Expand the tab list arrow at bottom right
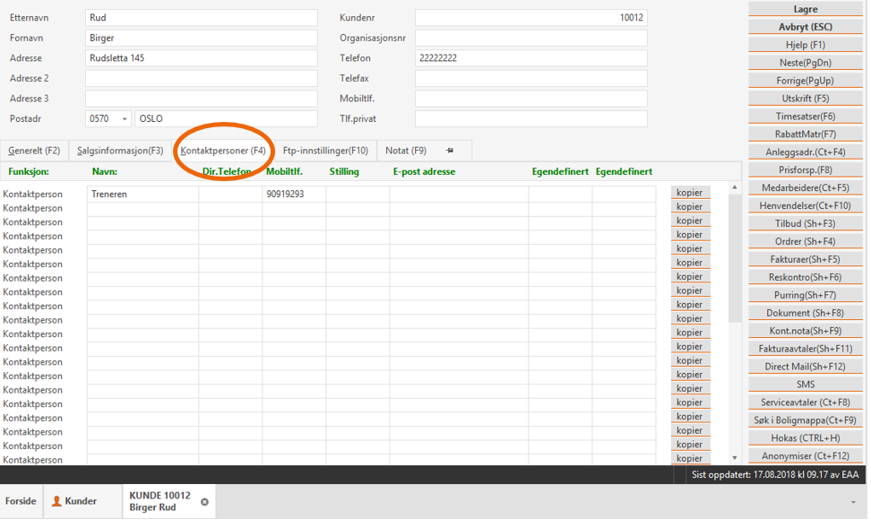This screenshot has height=528, width=871. click(853, 502)
